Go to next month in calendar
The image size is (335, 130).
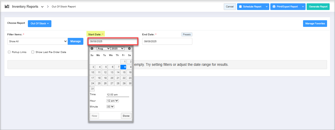click(129, 48)
